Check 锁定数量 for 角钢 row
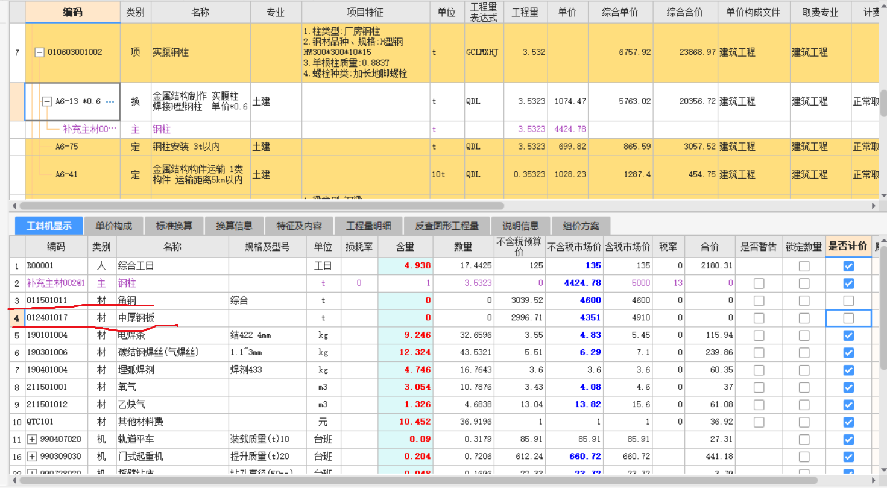 [804, 300]
